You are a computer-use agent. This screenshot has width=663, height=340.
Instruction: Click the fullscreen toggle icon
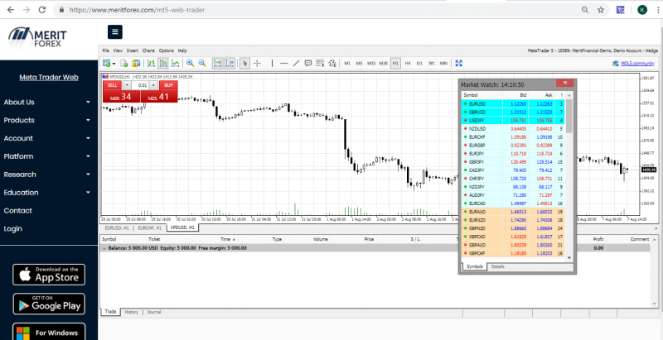point(459,63)
